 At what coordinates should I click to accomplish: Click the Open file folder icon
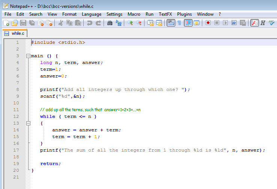point(15,23)
